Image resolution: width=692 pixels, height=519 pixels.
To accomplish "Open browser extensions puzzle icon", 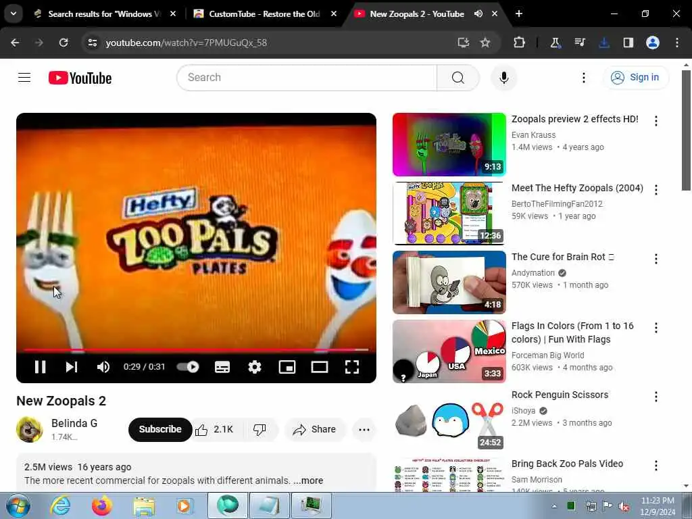I will (520, 43).
